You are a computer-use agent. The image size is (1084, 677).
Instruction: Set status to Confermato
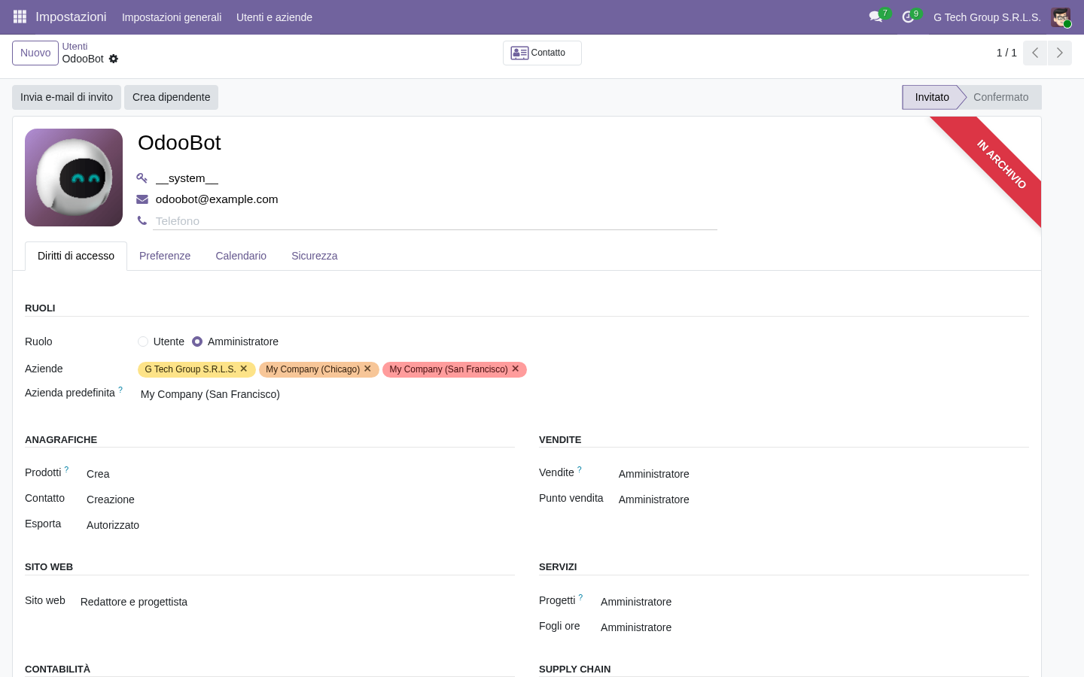(x=1000, y=97)
